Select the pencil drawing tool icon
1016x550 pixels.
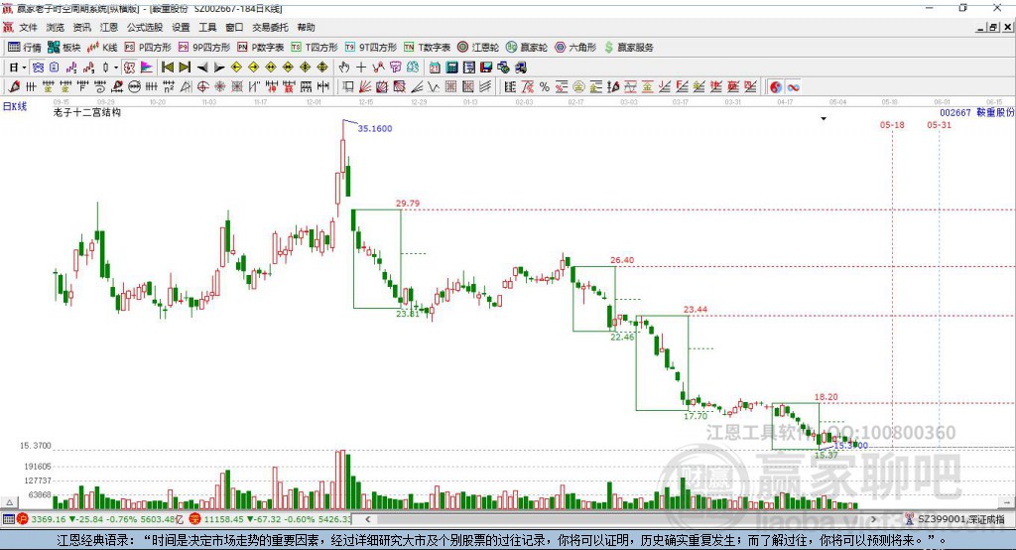[x=14, y=87]
